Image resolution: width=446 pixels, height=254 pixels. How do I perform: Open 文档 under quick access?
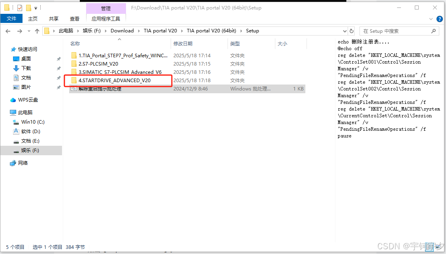[26, 78]
